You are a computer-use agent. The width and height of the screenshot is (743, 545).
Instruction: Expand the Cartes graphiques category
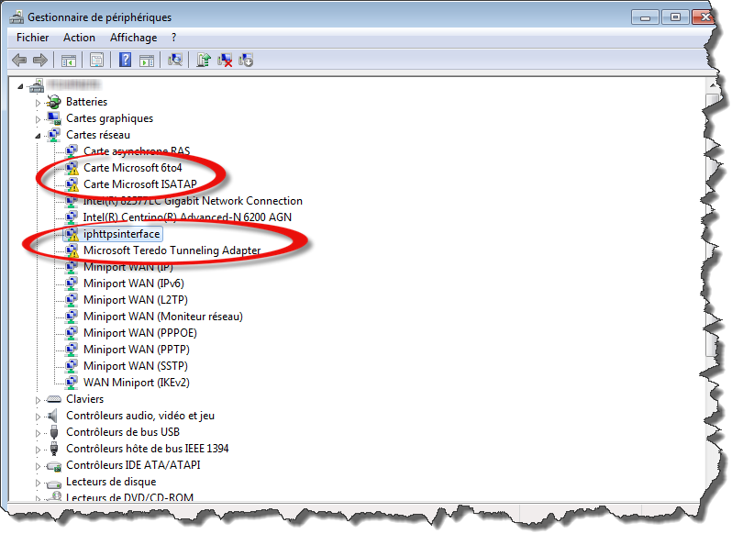click(x=38, y=119)
